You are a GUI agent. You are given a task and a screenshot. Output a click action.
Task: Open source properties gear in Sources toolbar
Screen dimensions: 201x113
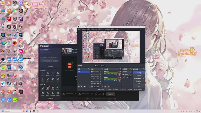pos(98,87)
